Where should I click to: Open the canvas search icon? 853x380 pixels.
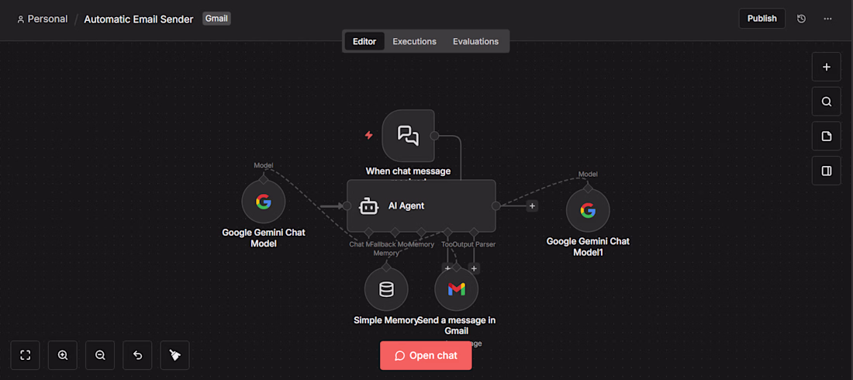(x=827, y=102)
